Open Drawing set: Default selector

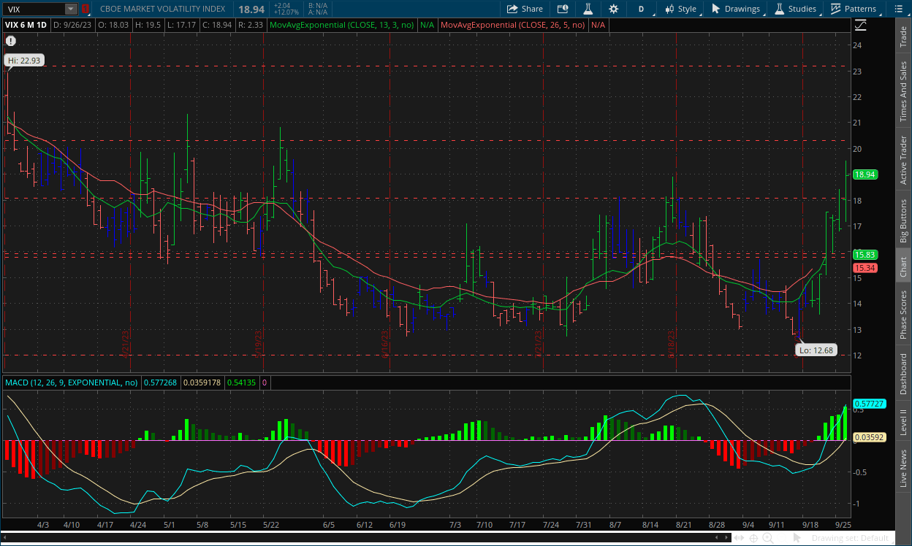click(854, 538)
